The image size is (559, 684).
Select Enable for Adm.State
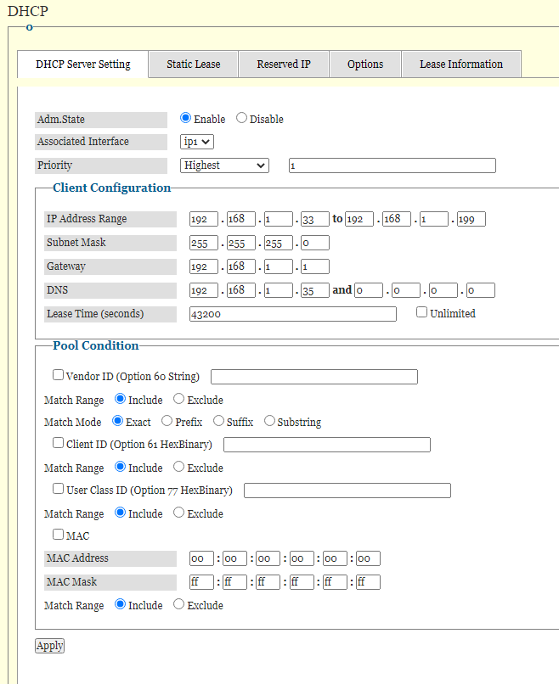pyautogui.click(x=185, y=118)
